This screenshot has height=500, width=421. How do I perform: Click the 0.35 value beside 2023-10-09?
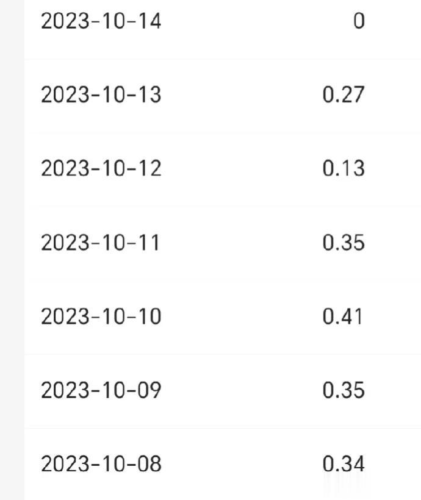click(344, 390)
